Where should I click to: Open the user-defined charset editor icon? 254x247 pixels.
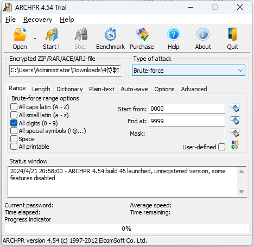pos(235,145)
